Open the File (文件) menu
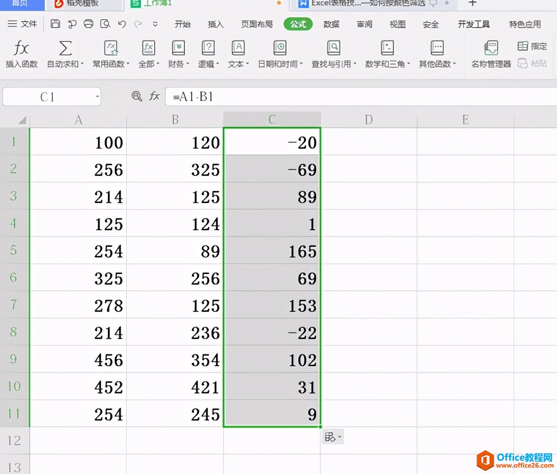Screen dimensions: 557x474 [23, 24]
